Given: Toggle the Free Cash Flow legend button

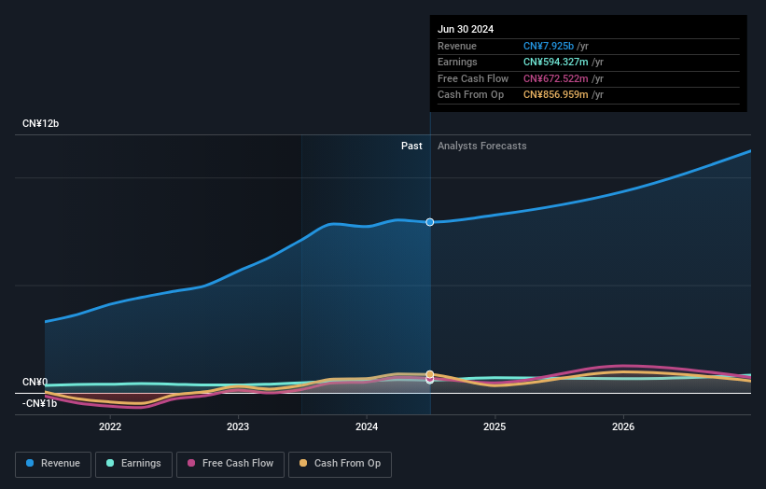Looking at the screenshot, I should point(230,464).
